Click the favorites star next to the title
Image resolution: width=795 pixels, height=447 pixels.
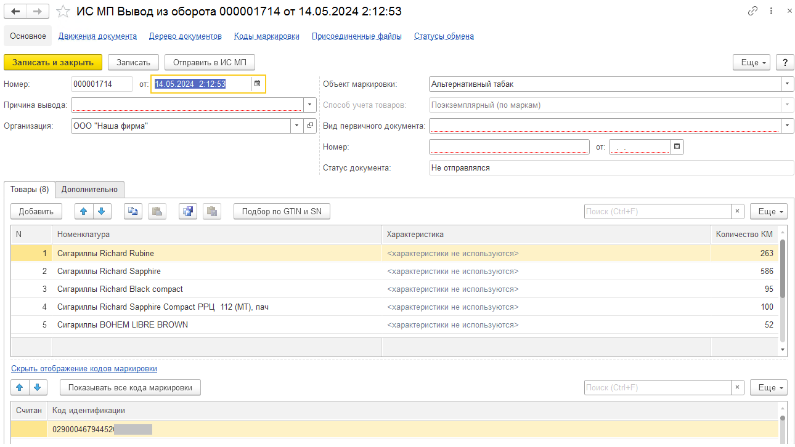click(x=63, y=12)
